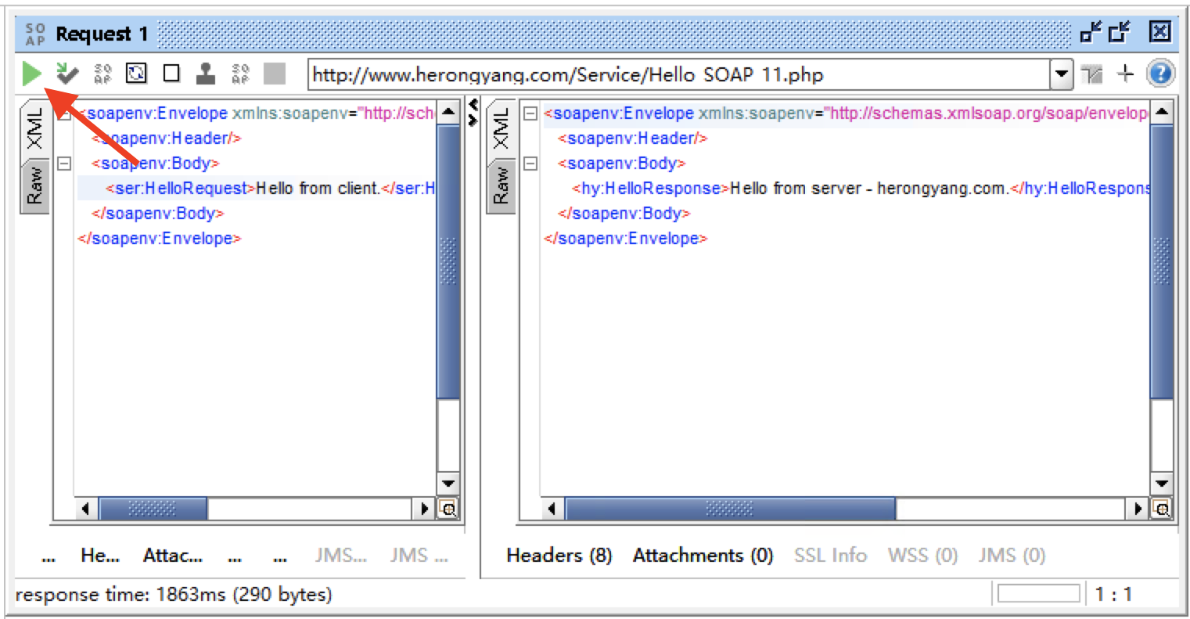Viewport: 1190px width, 619px height.
Task: Click the refresh arrows toolbar icon
Action: pos(135,74)
